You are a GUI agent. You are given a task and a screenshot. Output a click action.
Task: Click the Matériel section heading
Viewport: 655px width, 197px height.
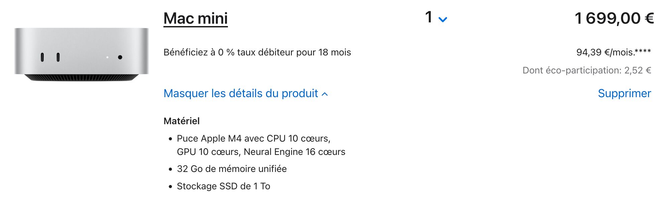(181, 121)
